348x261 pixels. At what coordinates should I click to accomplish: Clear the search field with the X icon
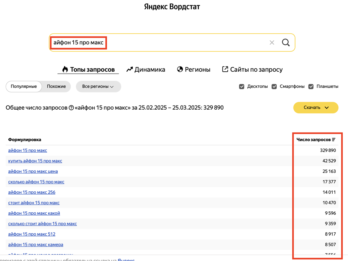tap(272, 43)
